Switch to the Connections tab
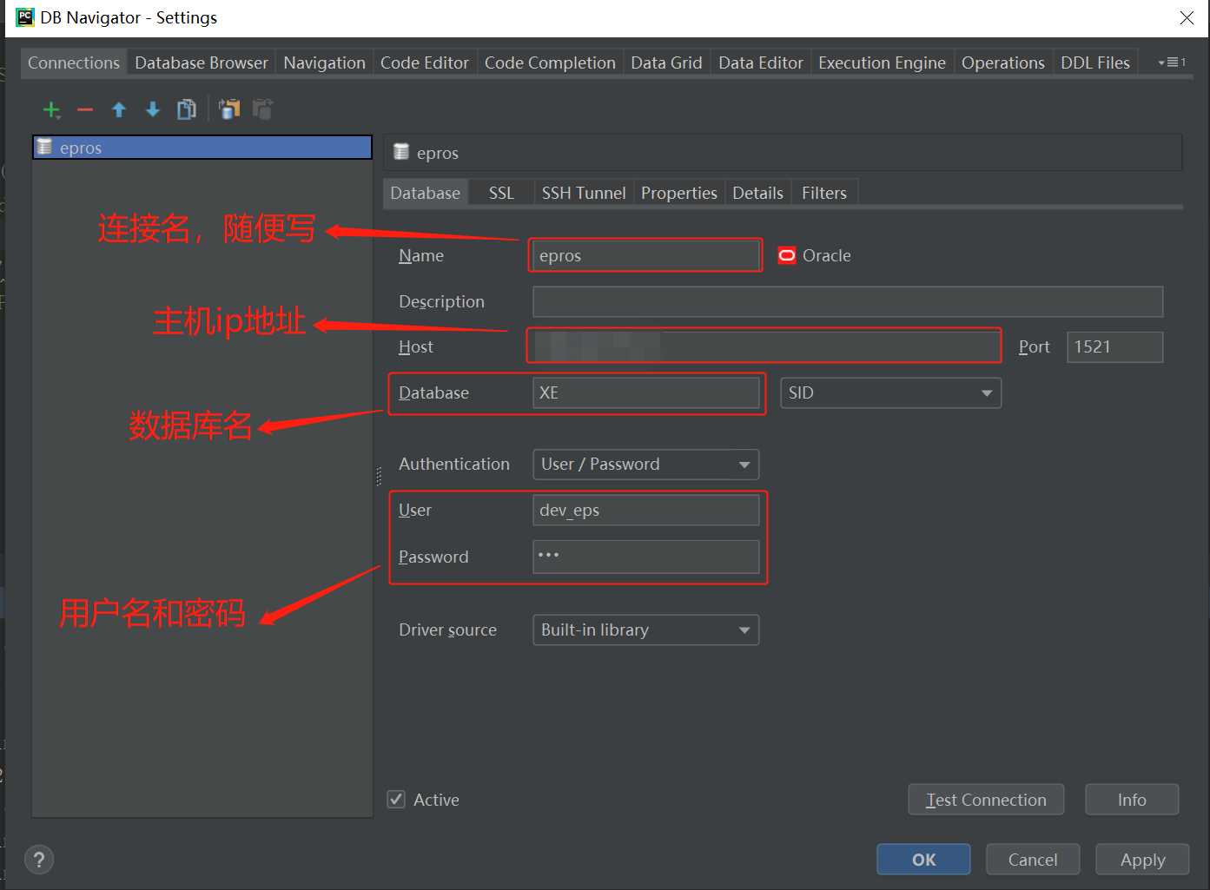This screenshot has width=1210, height=890. click(x=74, y=63)
